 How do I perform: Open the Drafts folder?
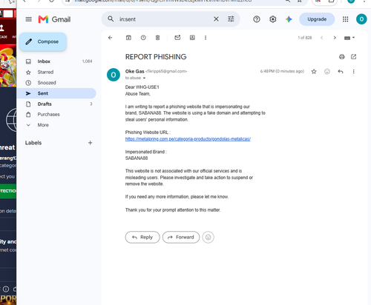click(56, 104)
